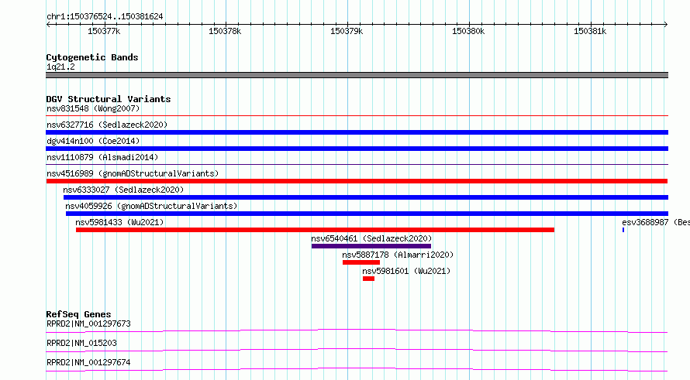690x380 pixels.
Task: Open the nsv6333027 (Sedlazeck2020) label
Action: 123,190
